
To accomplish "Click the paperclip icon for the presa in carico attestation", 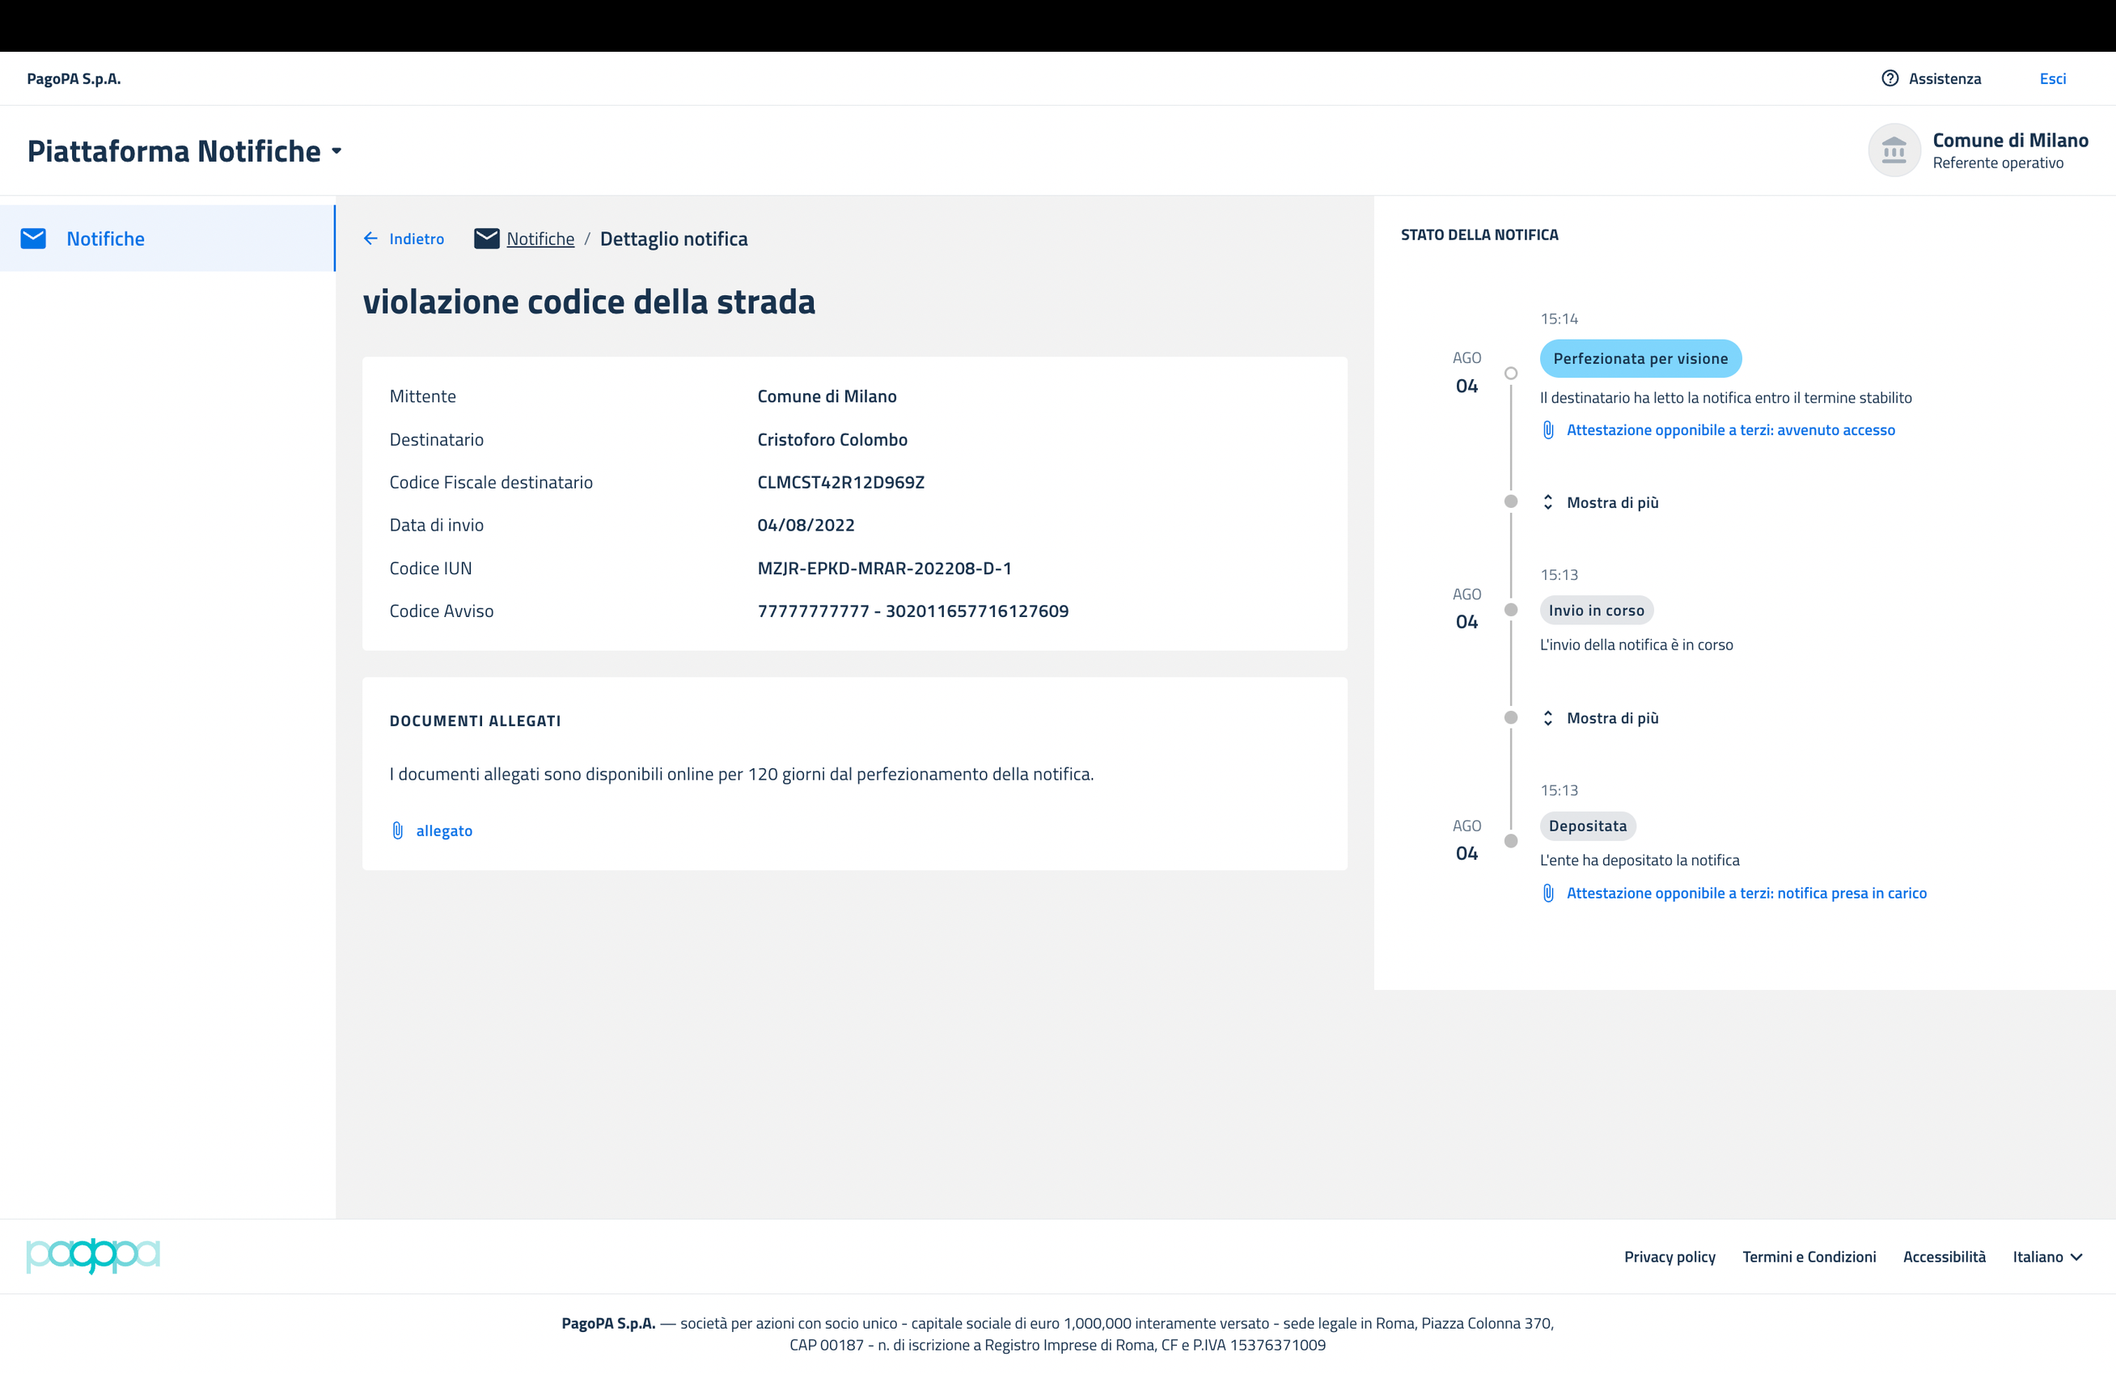I will (1548, 893).
